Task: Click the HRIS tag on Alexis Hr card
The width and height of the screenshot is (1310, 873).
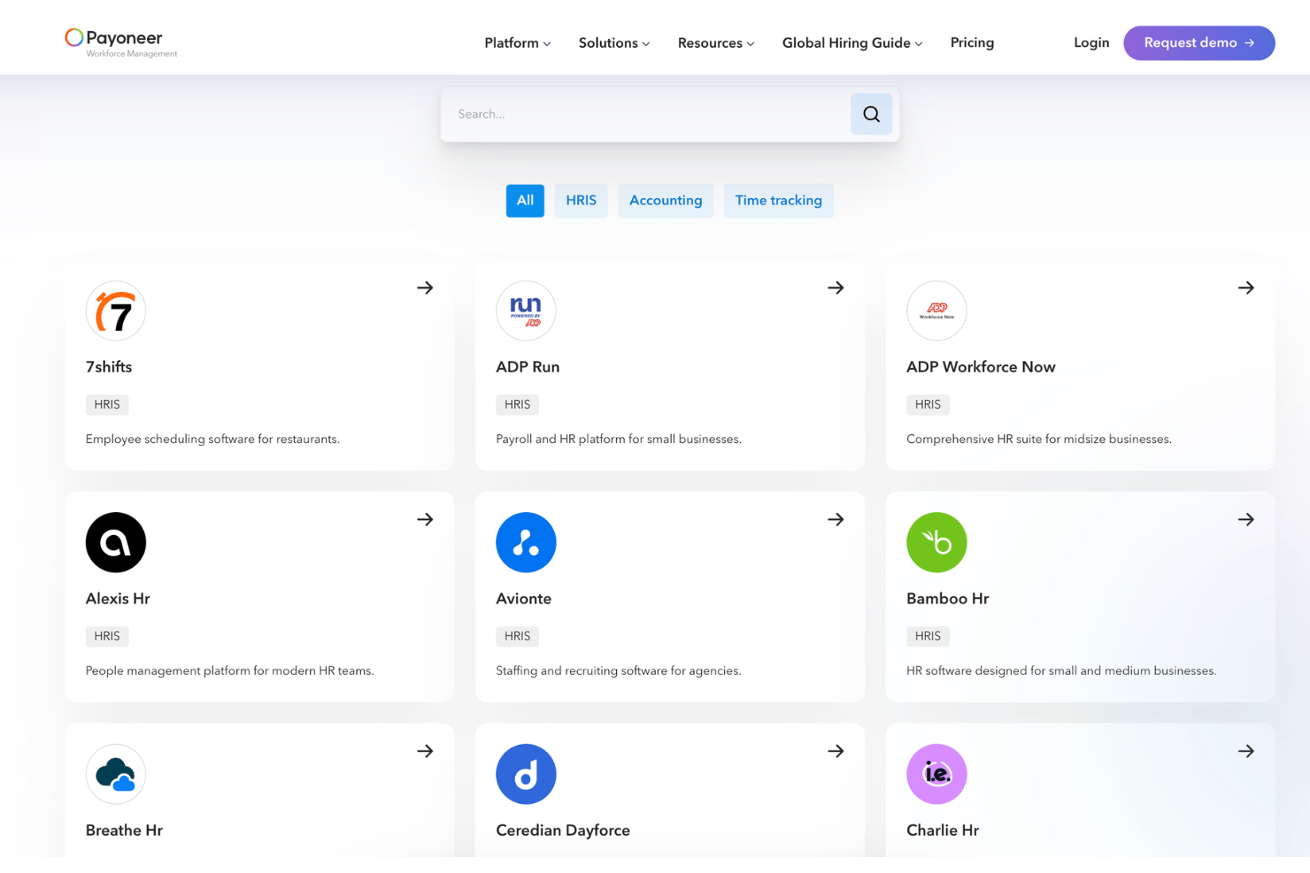Action: point(107,636)
